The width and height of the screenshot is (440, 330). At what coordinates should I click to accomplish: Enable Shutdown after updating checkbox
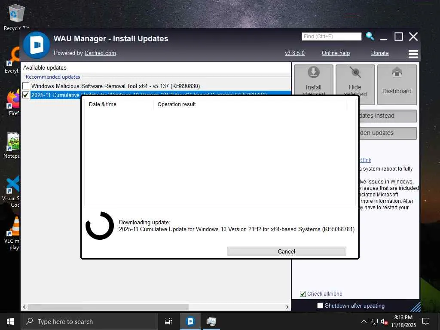click(320, 306)
